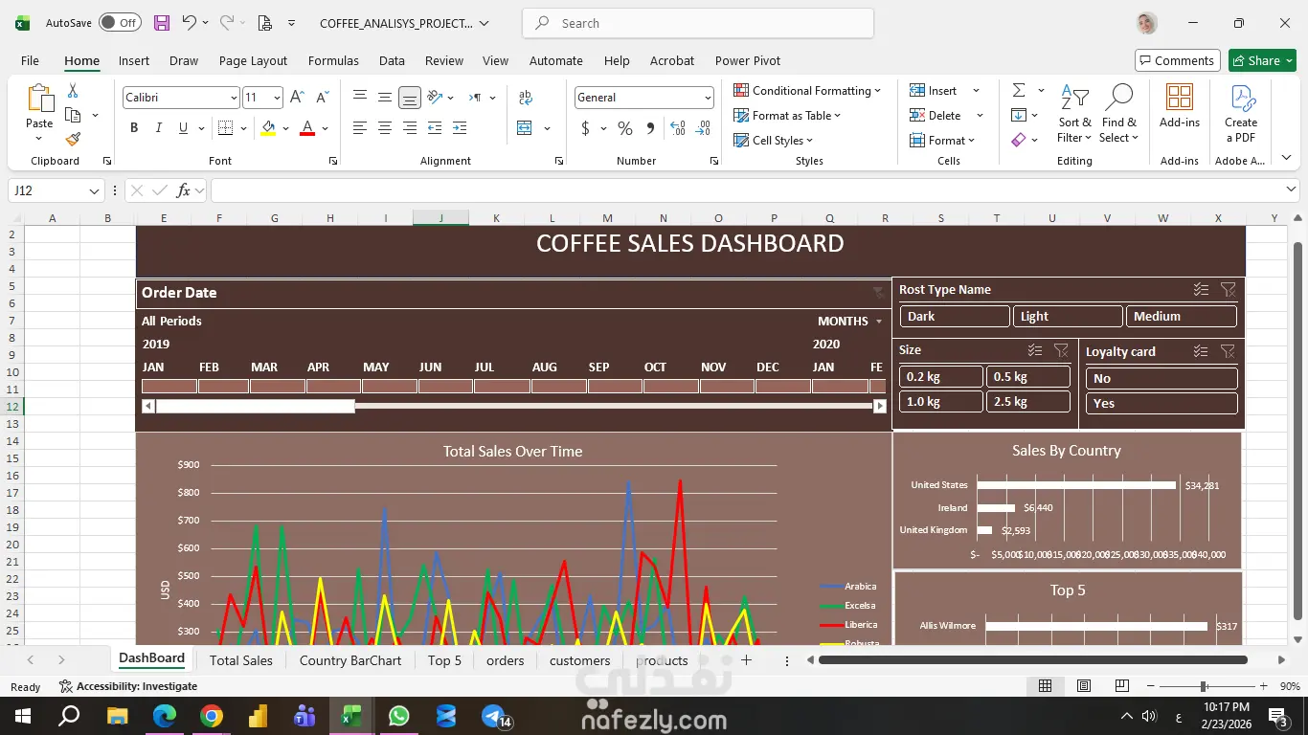Select Dark roast type in slicer

tap(954, 317)
